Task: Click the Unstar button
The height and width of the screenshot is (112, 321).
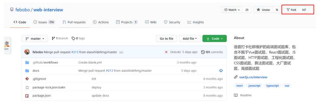Action: pyautogui.click(x=263, y=10)
